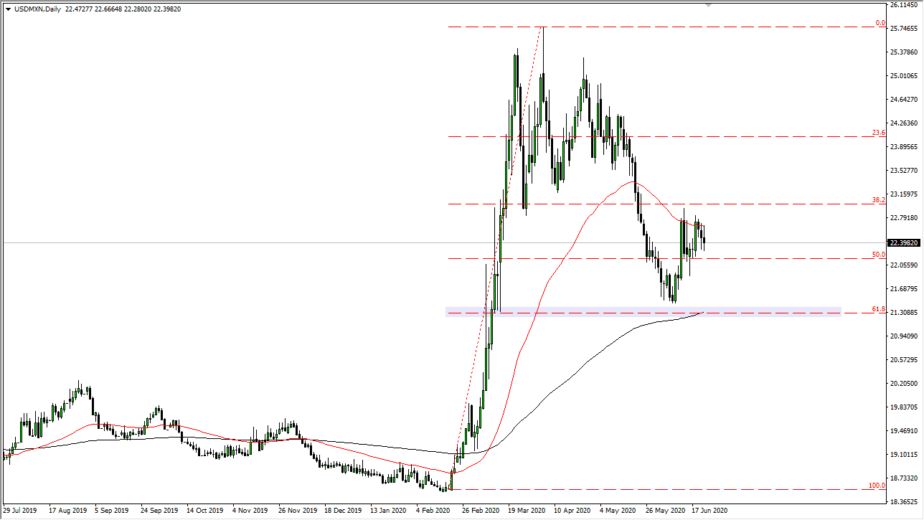Click the 26 Feb 2020 date label

(x=480, y=511)
